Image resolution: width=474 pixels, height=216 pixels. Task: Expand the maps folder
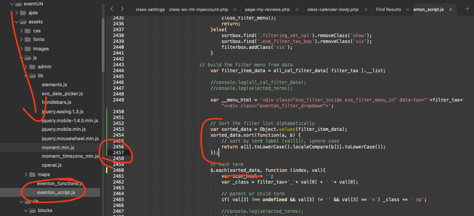pyautogui.click(x=26, y=175)
